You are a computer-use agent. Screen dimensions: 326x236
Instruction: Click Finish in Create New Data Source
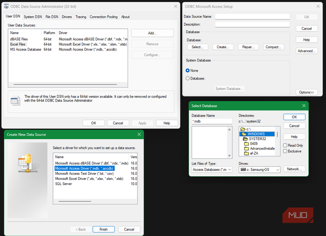pos(104,229)
